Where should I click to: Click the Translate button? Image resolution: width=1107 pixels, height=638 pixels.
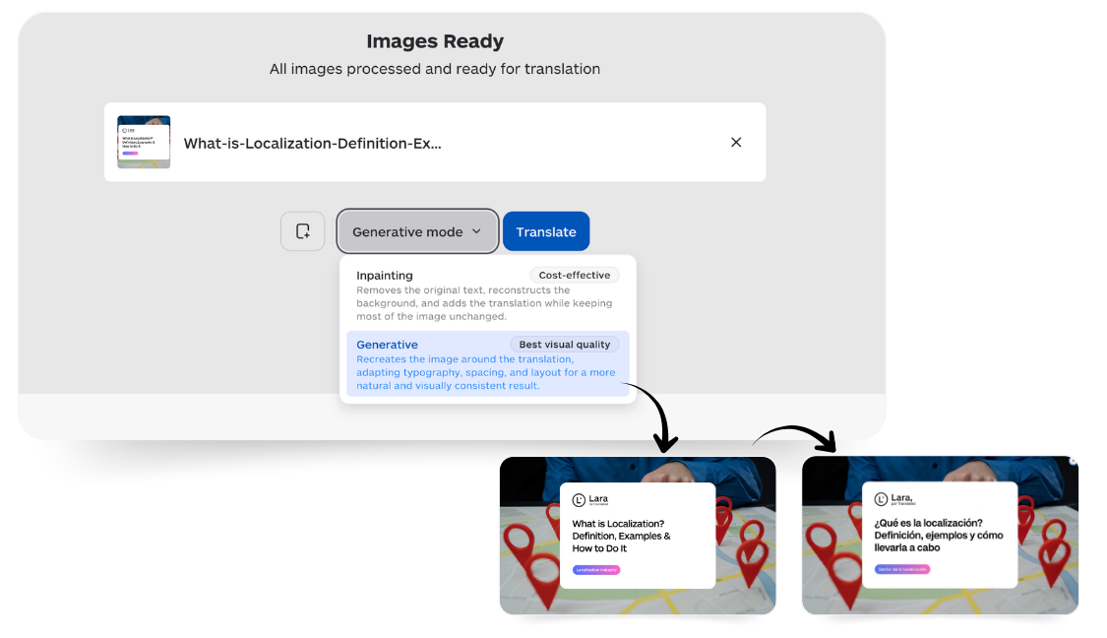coord(546,231)
